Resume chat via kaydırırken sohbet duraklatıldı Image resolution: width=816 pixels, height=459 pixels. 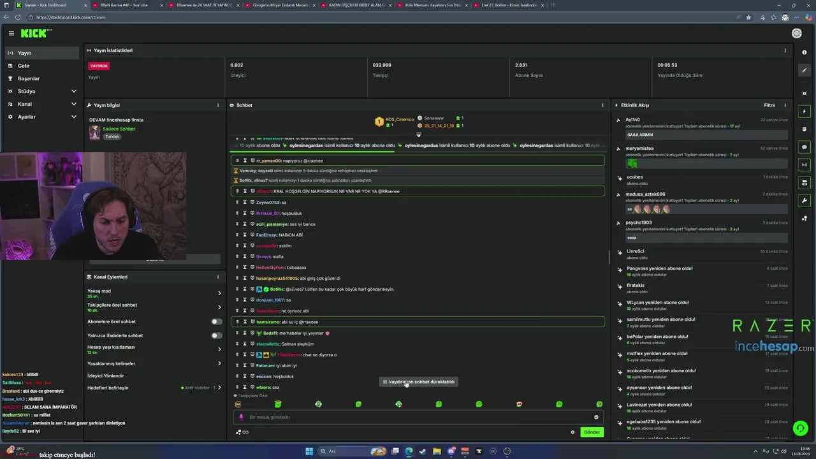(x=419, y=382)
